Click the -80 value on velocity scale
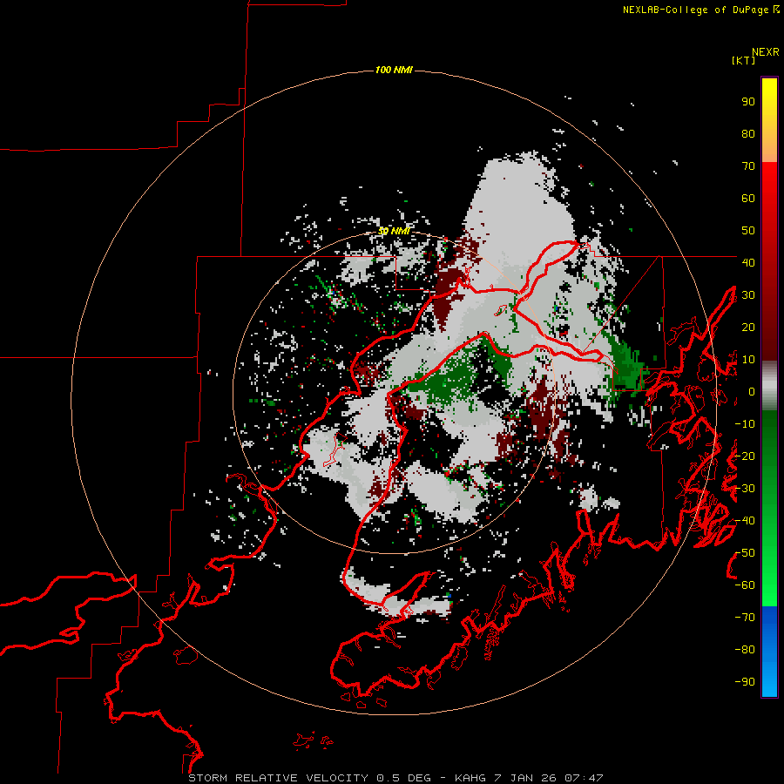784x784 pixels. tap(745, 650)
